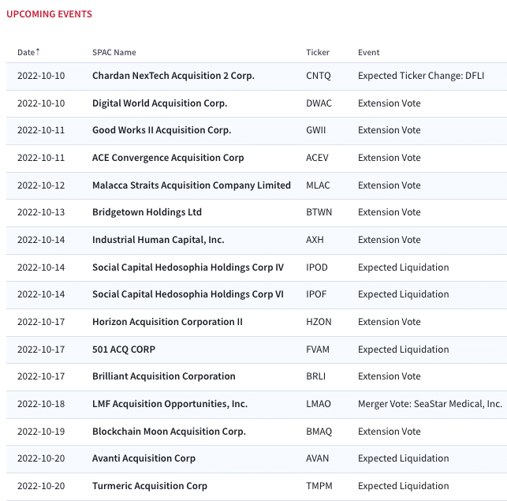Select ticker LMAO

pos(319,404)
